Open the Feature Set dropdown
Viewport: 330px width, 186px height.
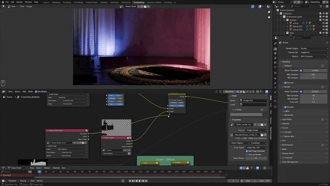tap(313, 52)
